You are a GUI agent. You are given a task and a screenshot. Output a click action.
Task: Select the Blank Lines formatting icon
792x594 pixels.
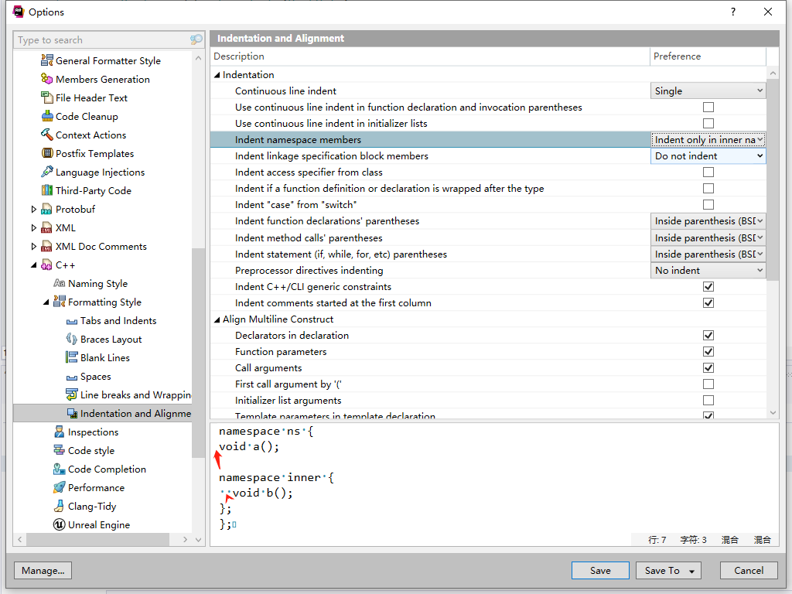coord(71,357)
